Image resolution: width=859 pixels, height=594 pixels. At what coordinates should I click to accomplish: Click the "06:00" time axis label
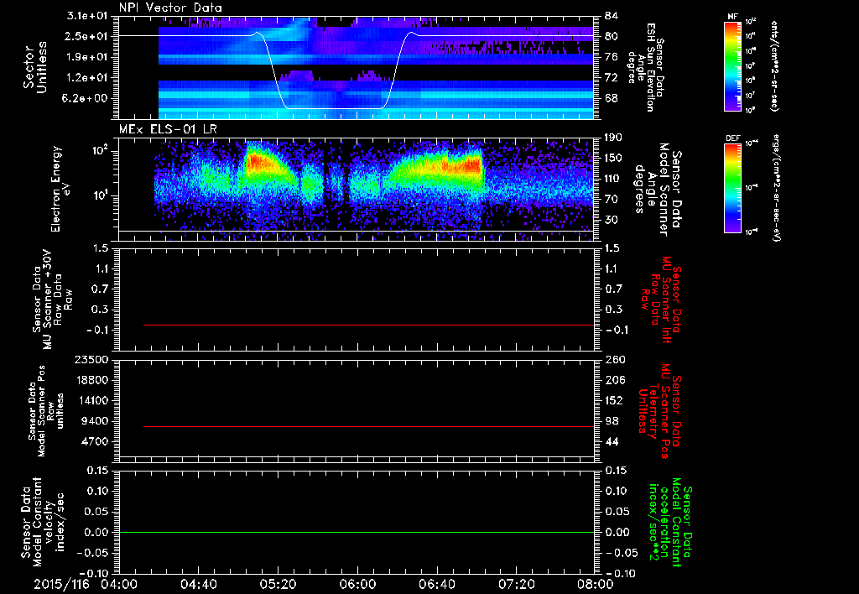point(357,584)
